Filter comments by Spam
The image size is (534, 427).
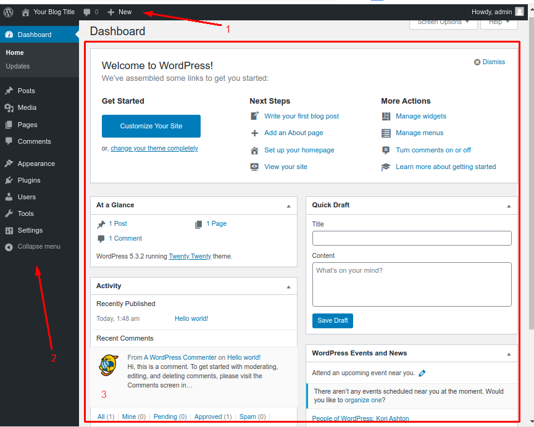click(x=248, y=417)
